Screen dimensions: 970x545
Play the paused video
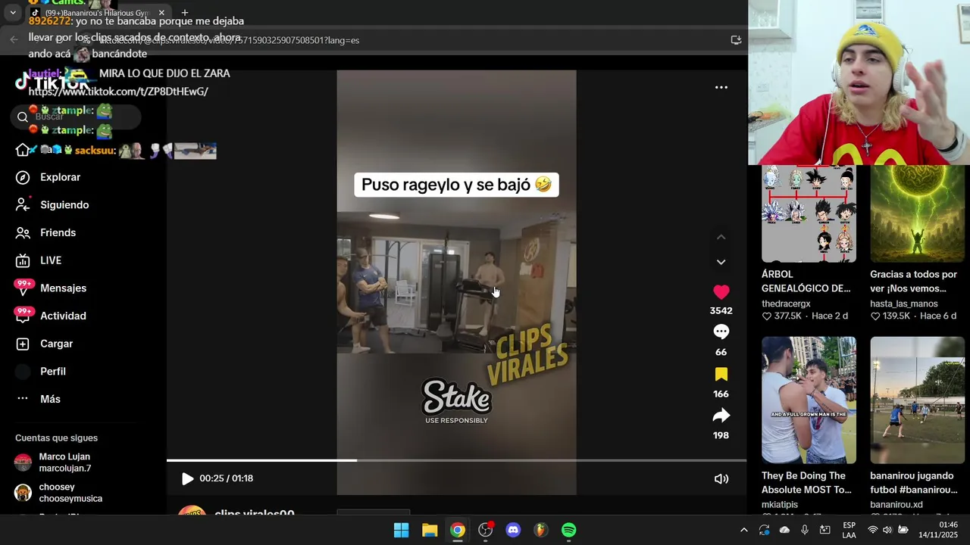click(187, 478)
